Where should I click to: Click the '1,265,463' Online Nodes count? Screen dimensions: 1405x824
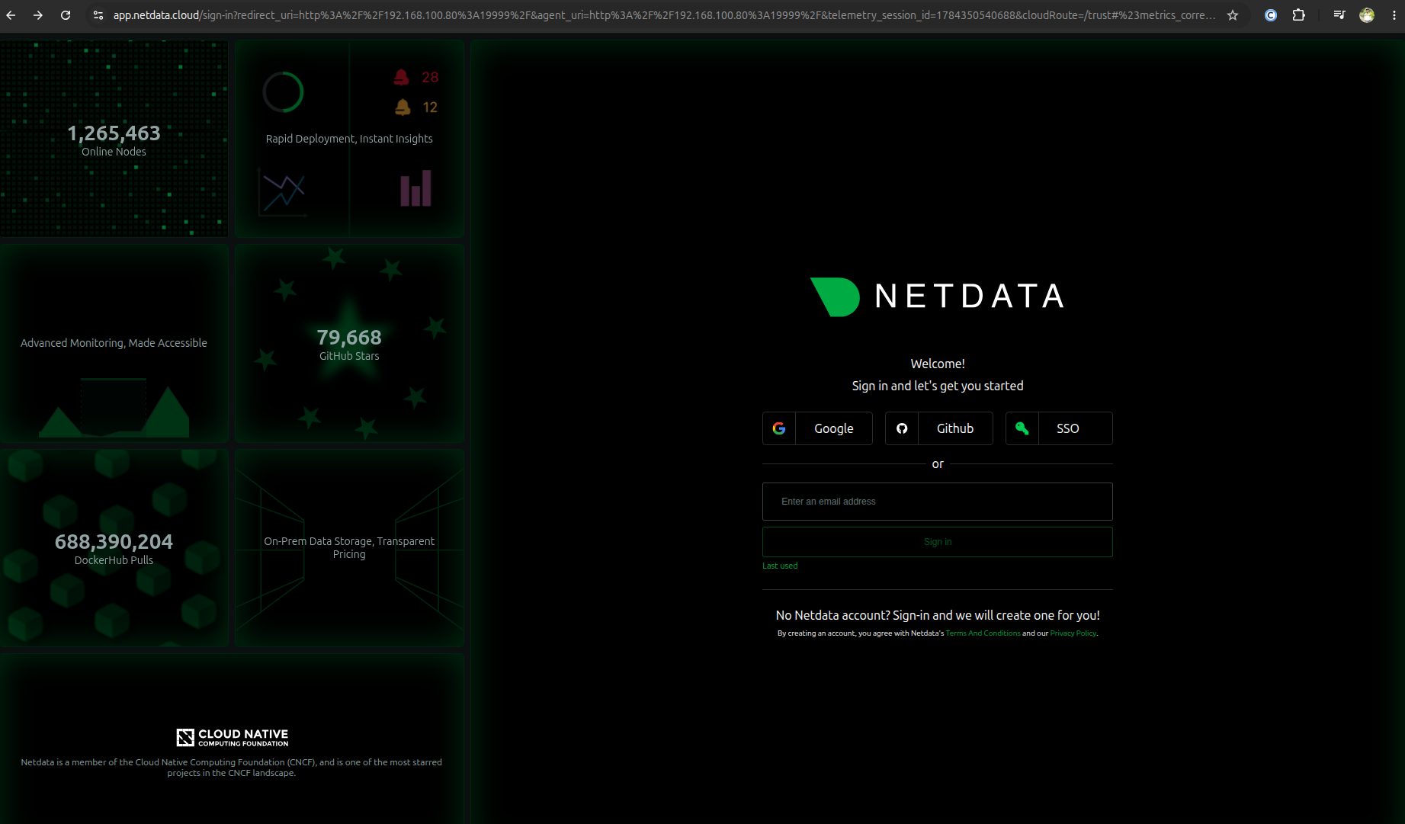(114, 133)
